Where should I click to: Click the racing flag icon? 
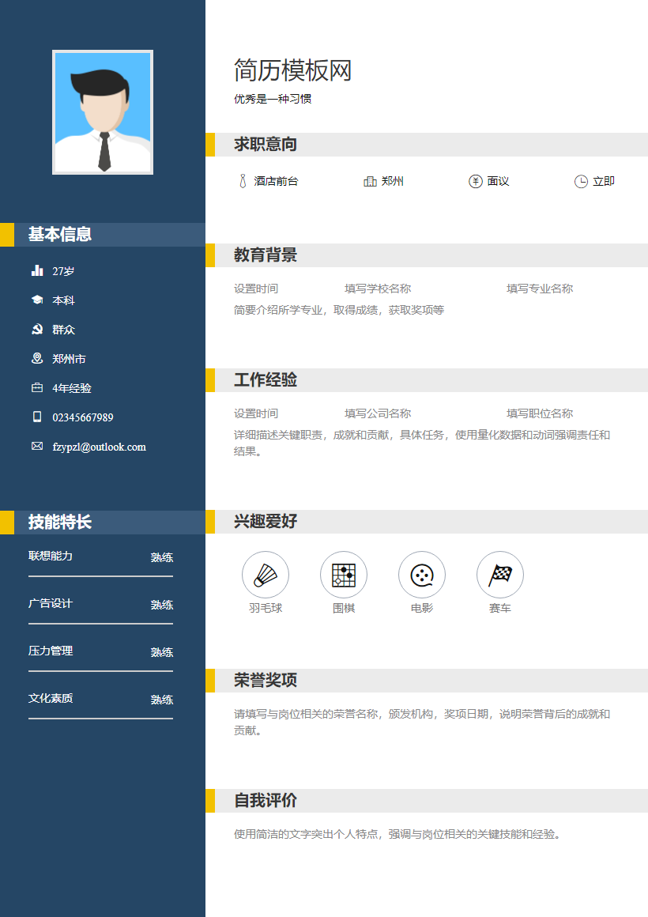[500, 575]
